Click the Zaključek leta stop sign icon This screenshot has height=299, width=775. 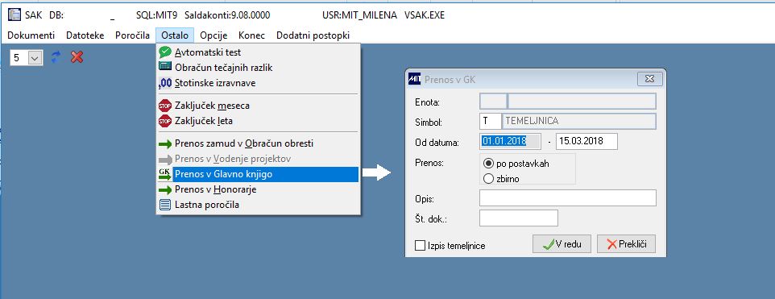(165, 121)
